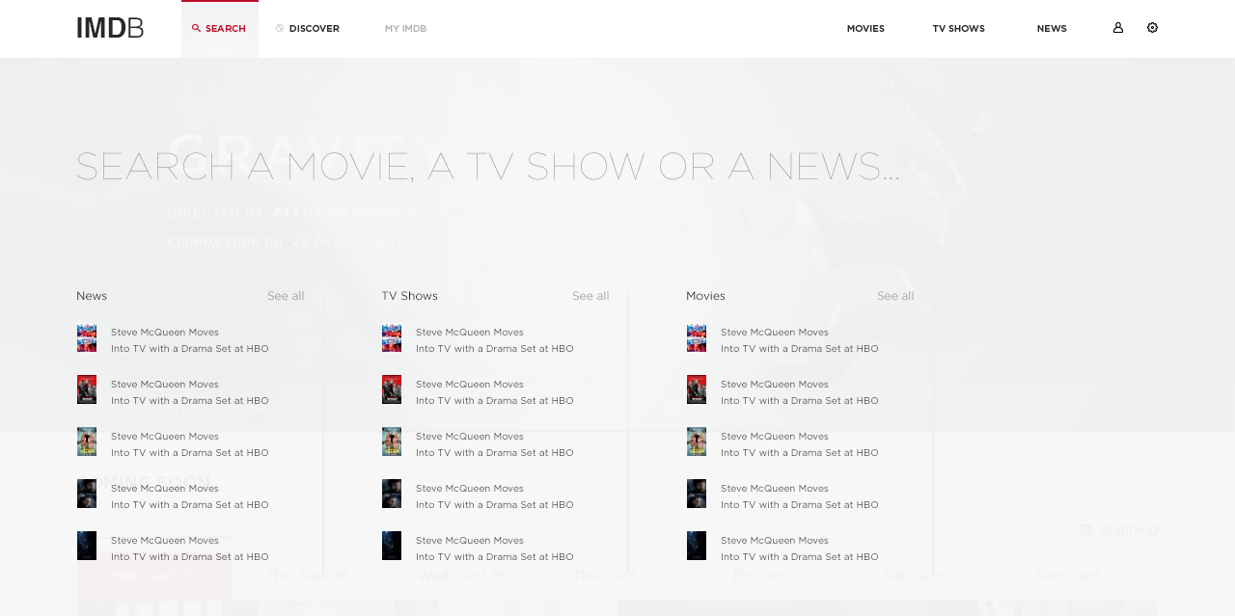Click 'See all' for TV Shows results
This screenshot has height=616, width=1235.
click(590, 296)
